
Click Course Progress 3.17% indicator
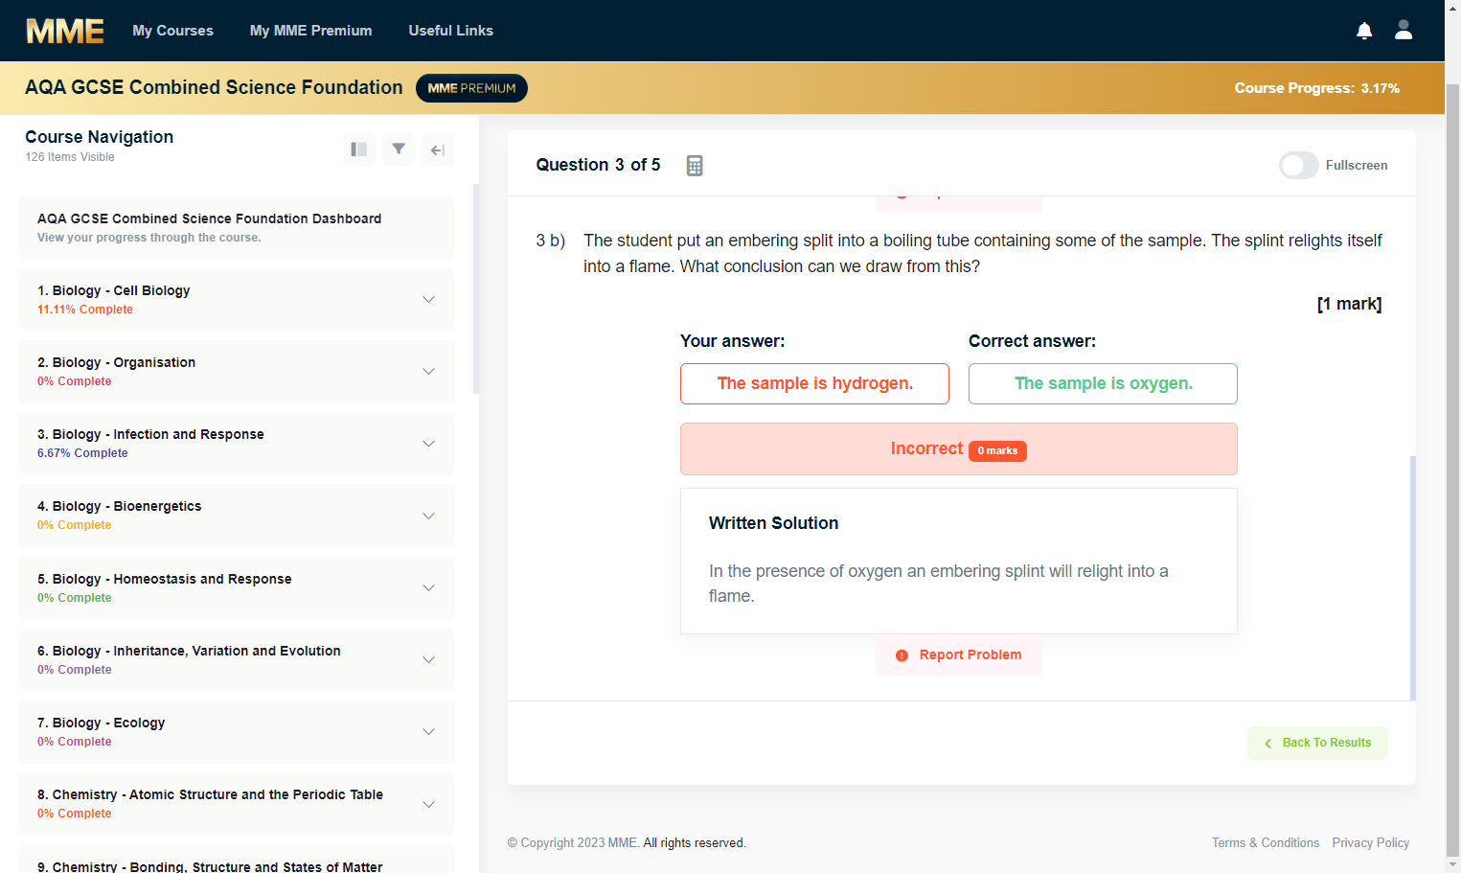click(1316, 88)
